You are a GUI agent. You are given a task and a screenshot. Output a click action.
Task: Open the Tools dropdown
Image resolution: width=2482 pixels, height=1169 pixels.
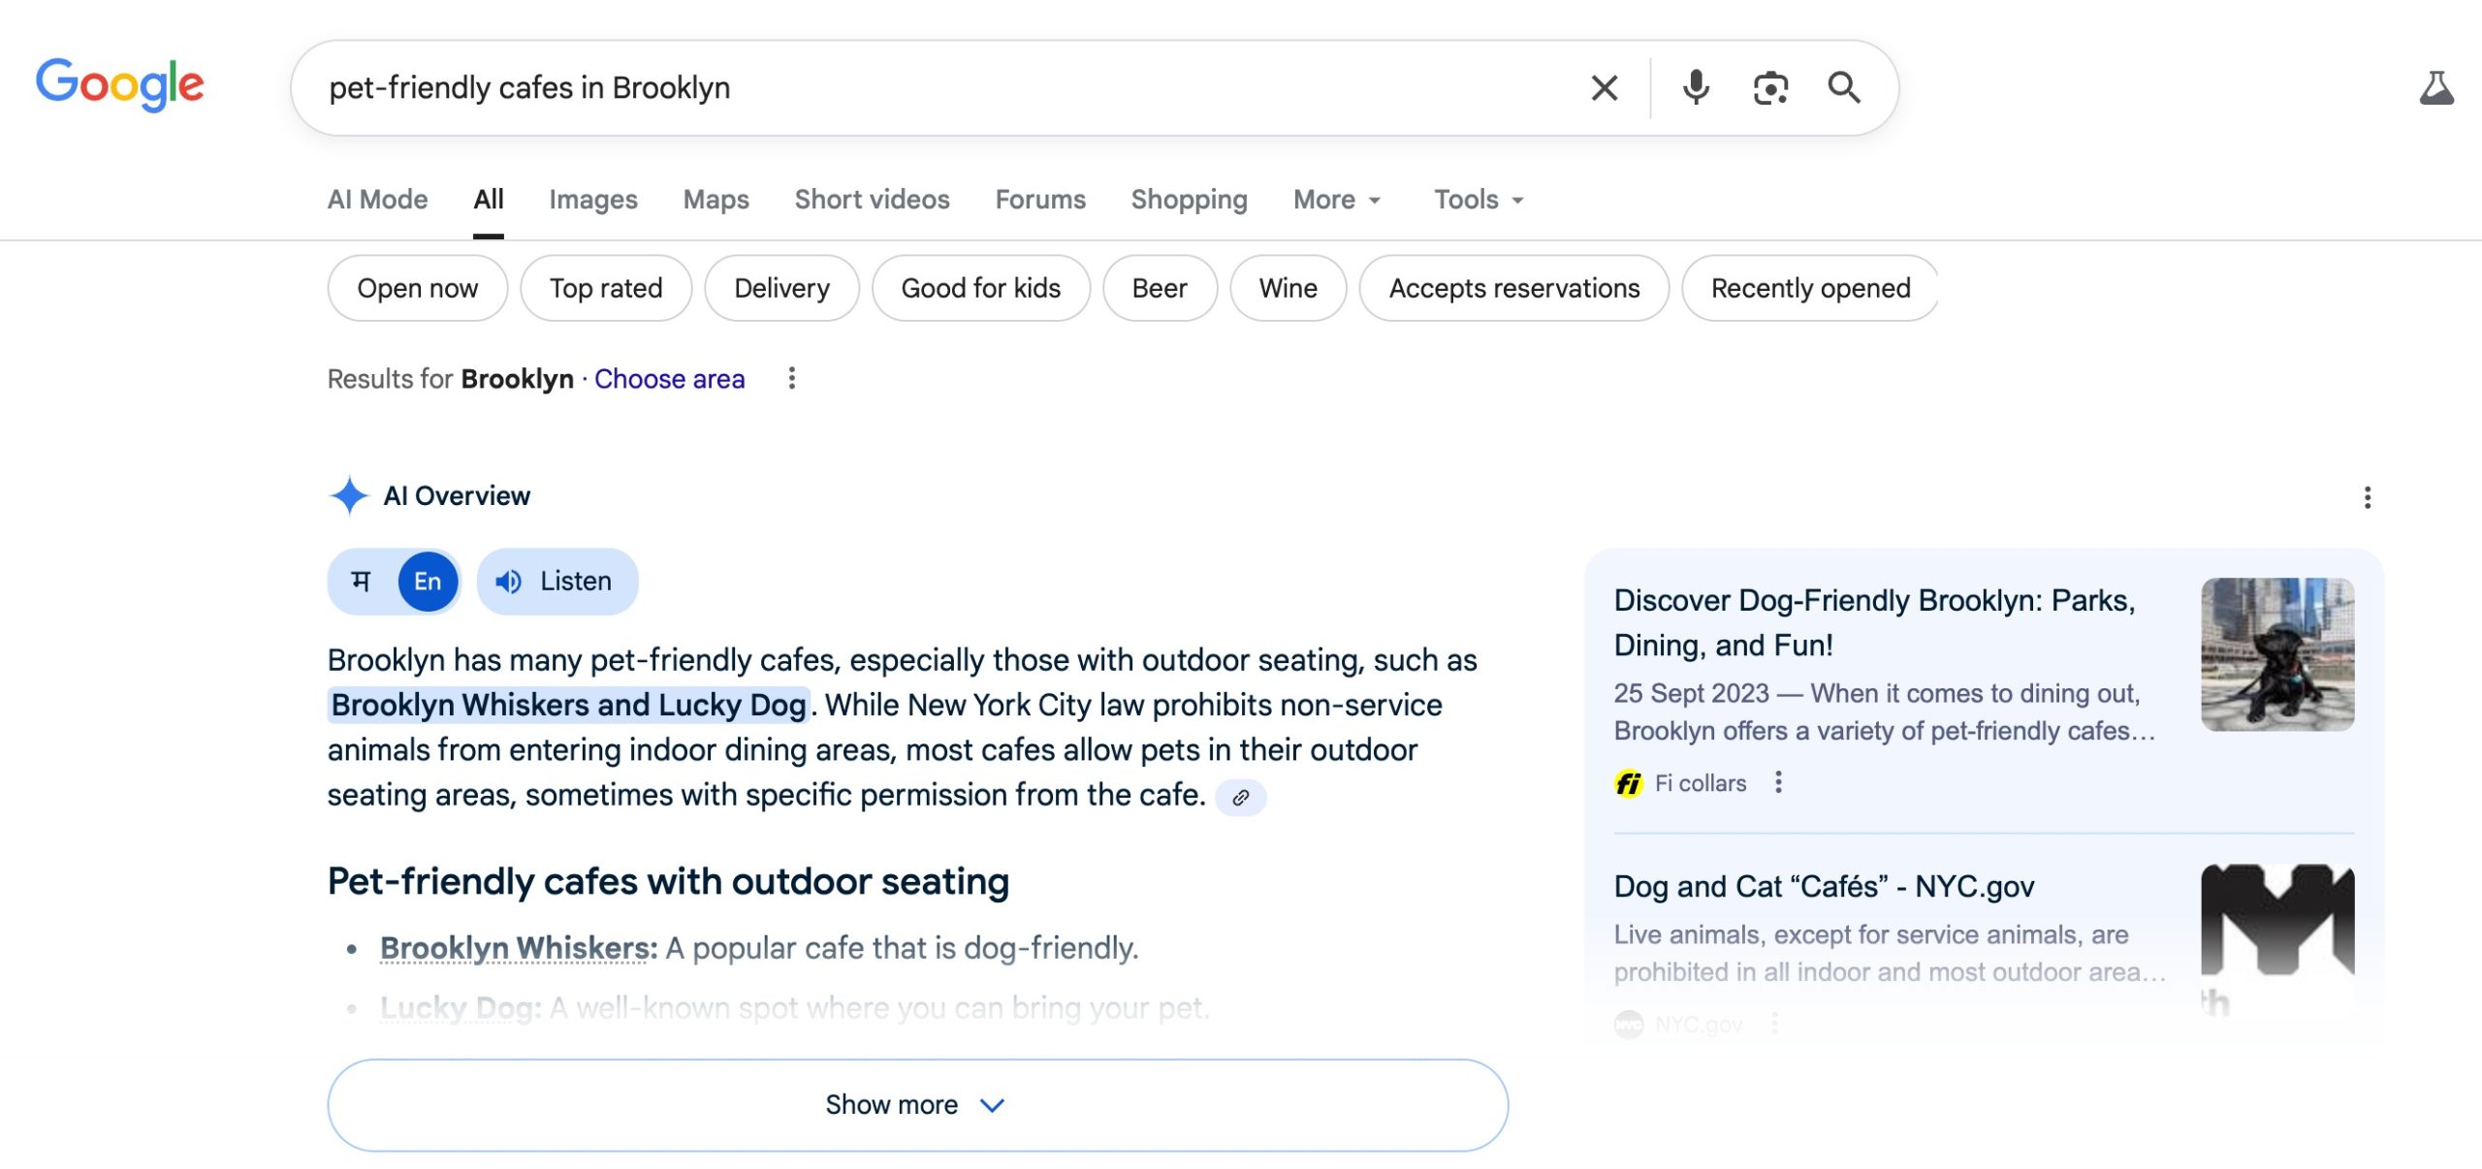(x=1478, y=200)
